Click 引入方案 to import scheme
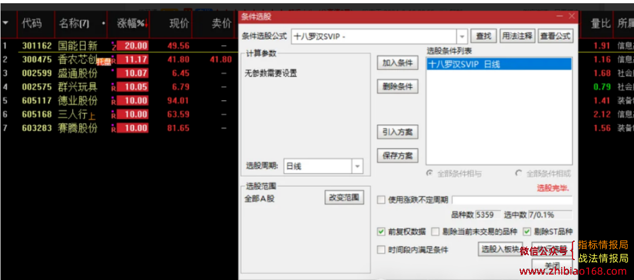The width and height of the screenshot is (634, 280). pyautogui.click(x=397, y=132)
